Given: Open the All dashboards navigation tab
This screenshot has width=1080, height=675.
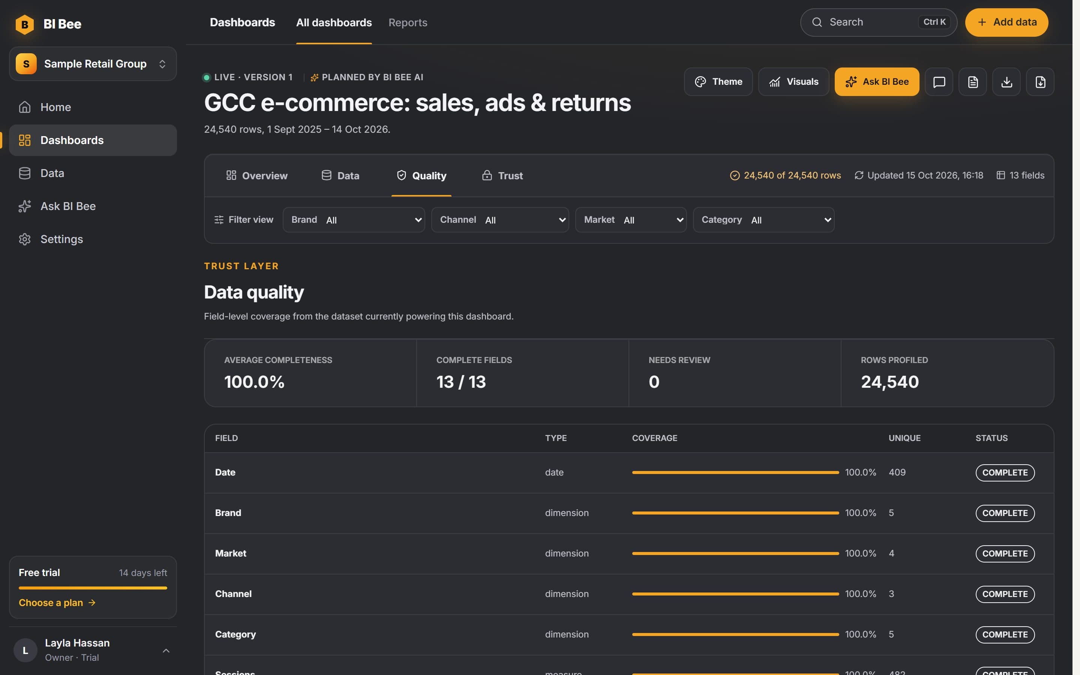Looking at the screenshot, I should [x=334, y=22].
